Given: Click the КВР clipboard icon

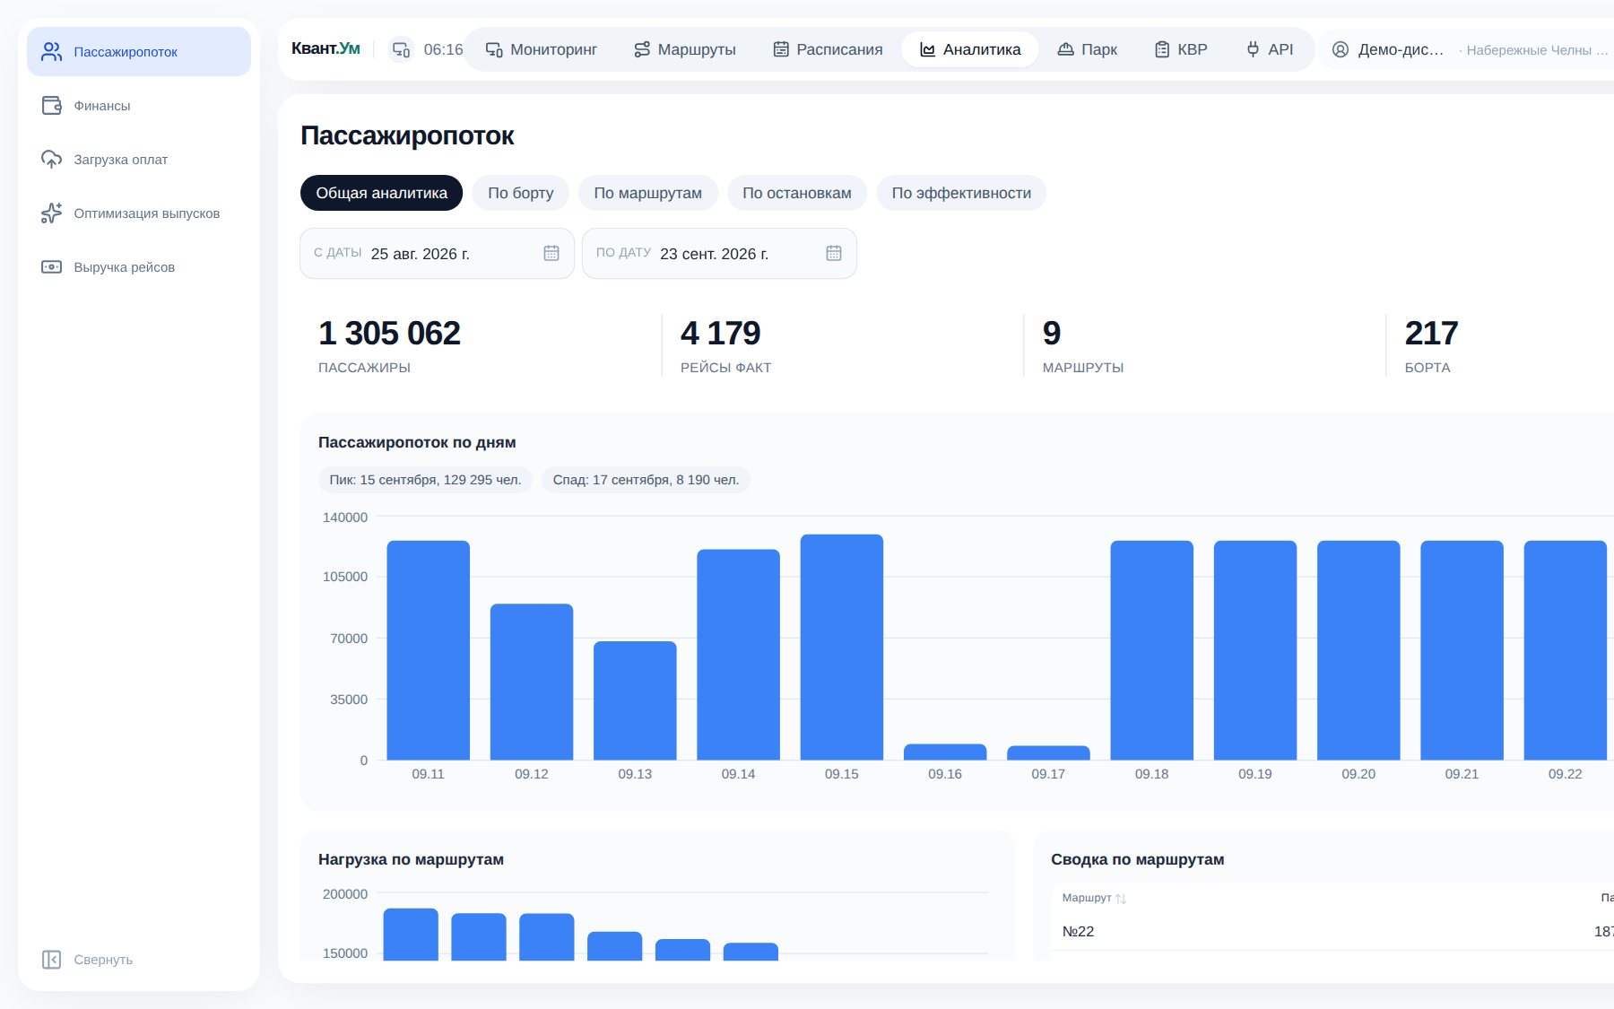Looking at the screenshot, I should click(x=1162, y=49).
